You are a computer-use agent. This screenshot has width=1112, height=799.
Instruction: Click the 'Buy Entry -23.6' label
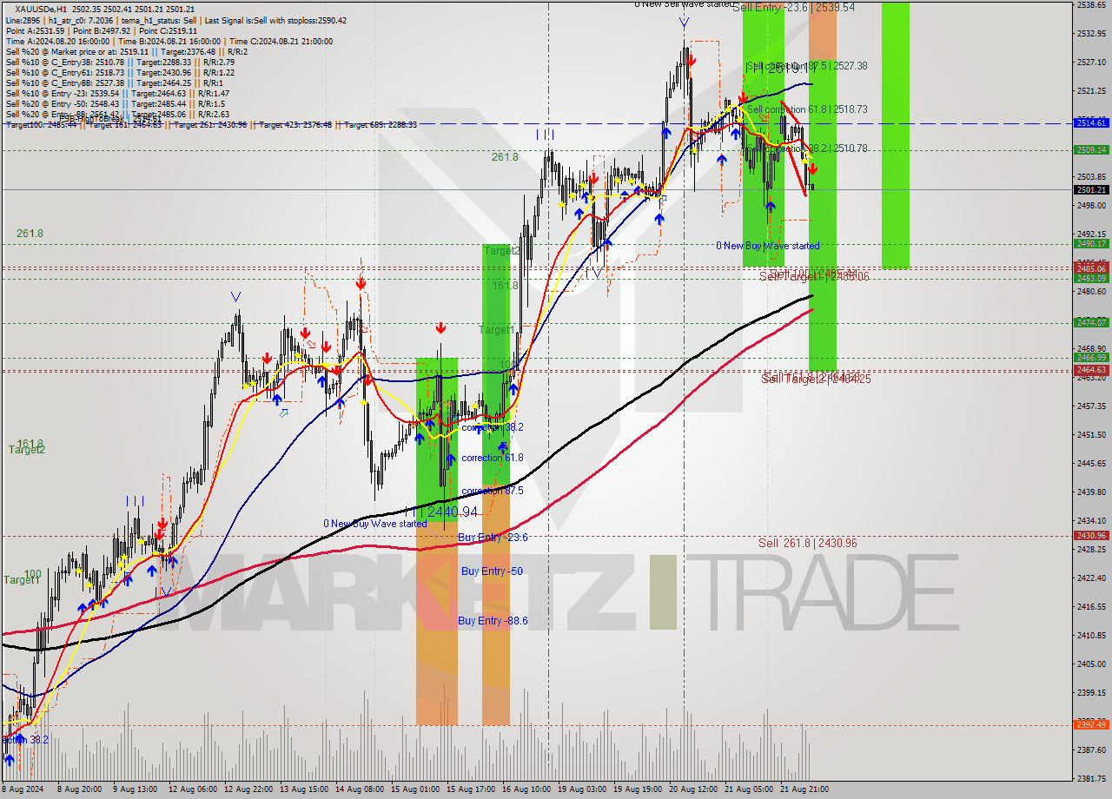pyautogui.click(x=493, y=538)
